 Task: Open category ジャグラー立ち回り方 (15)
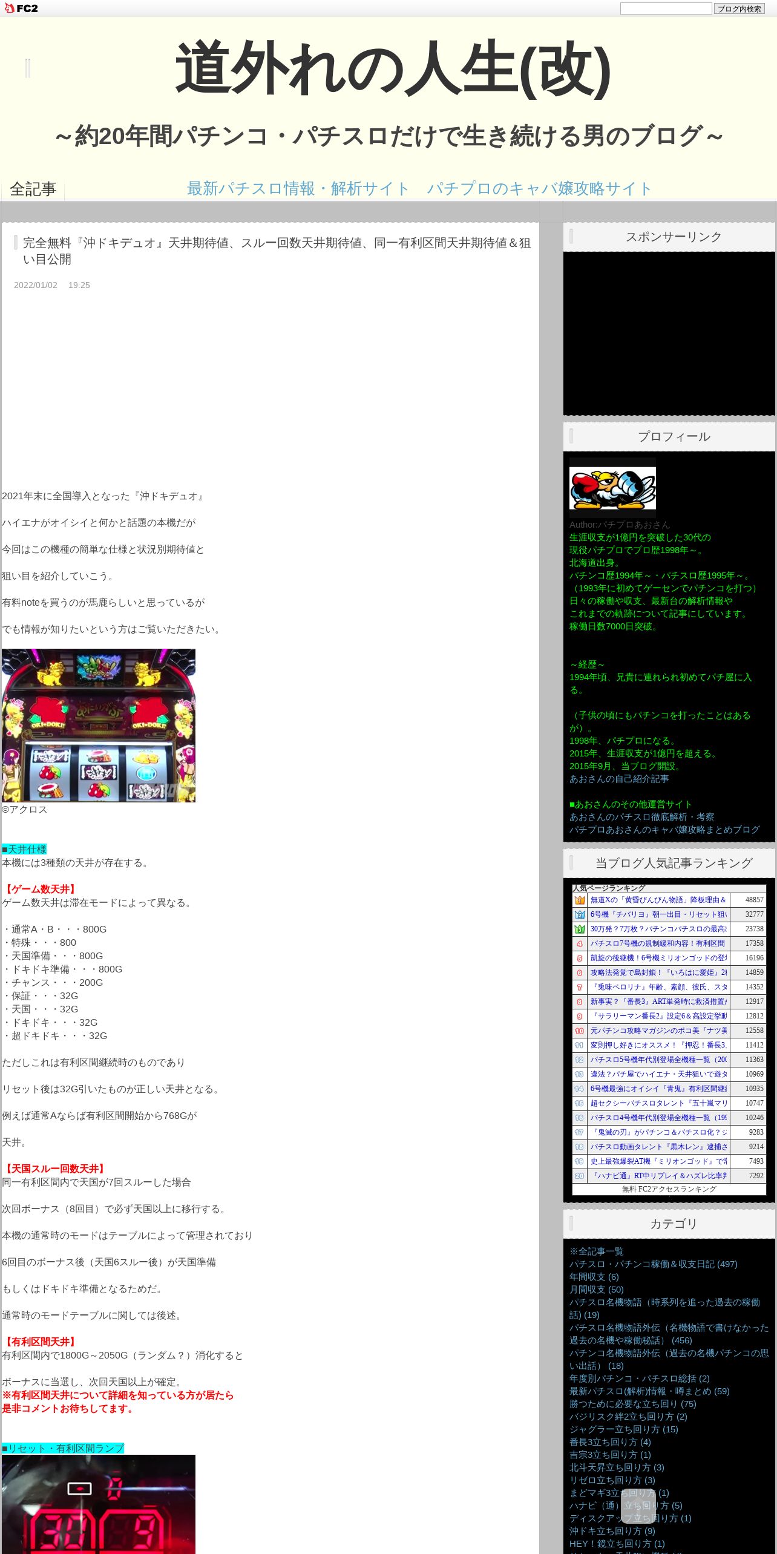(x=623, y=1429)
